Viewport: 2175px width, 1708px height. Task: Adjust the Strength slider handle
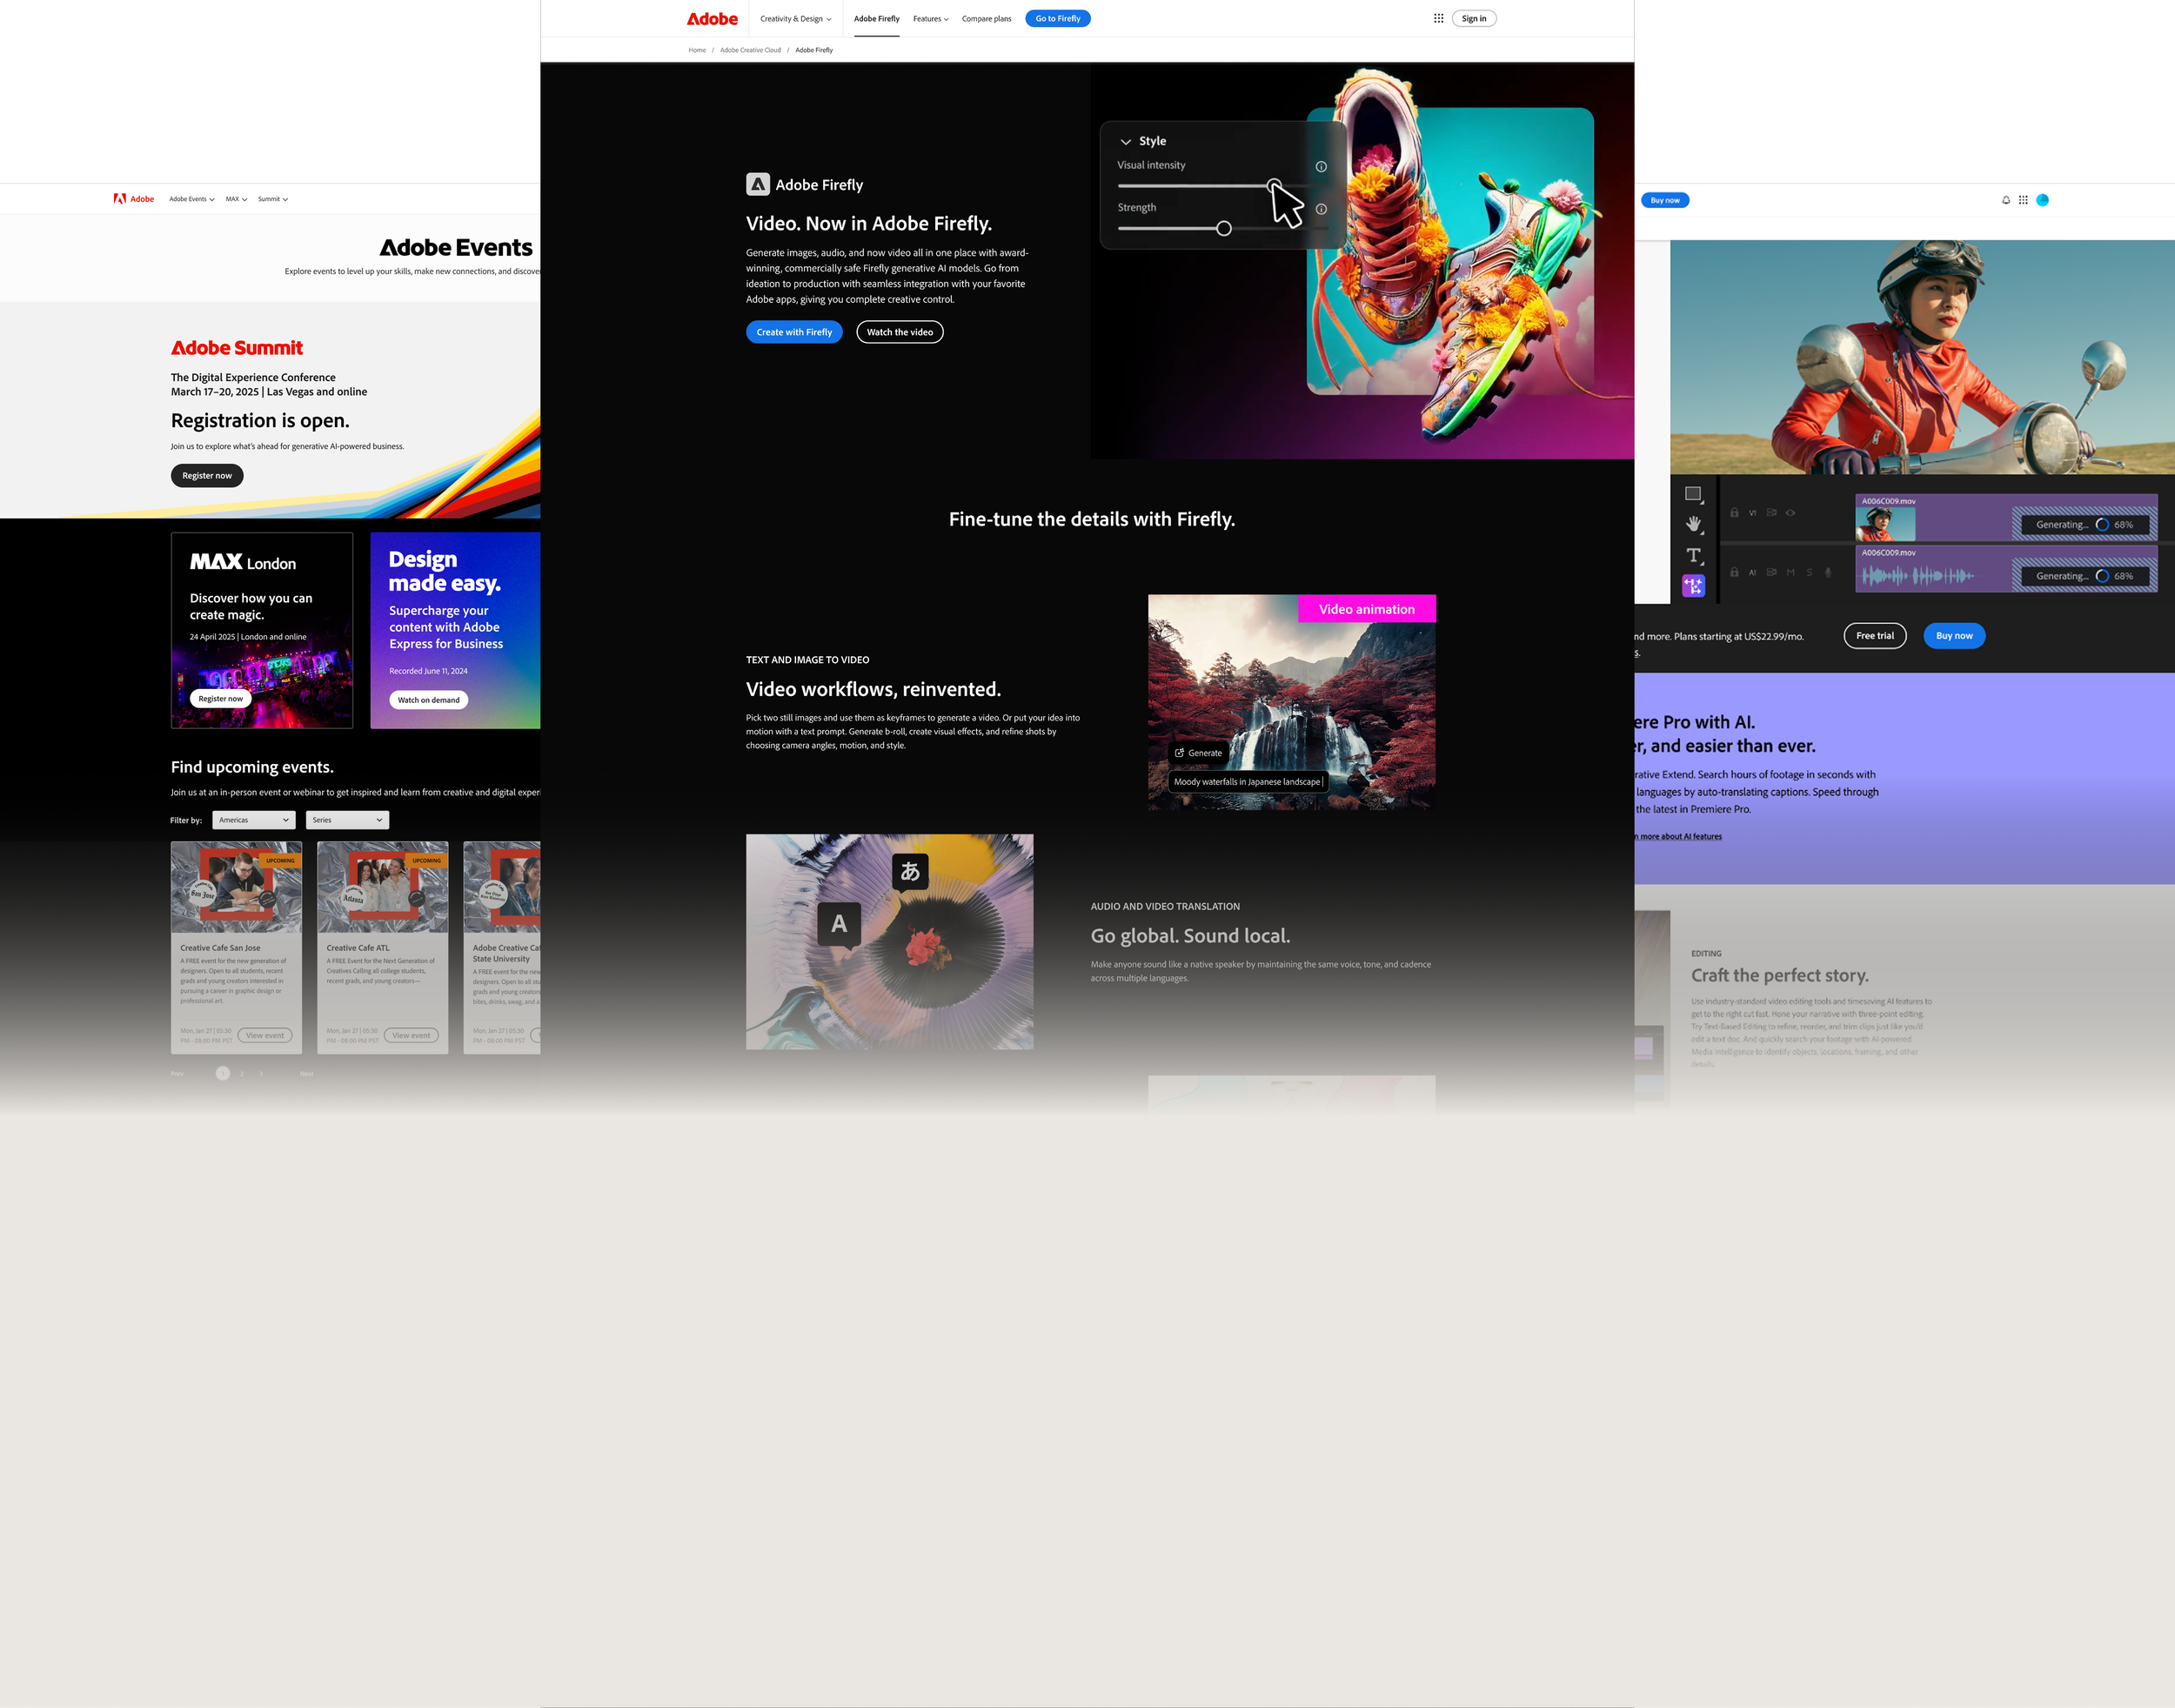[1223, 229]
